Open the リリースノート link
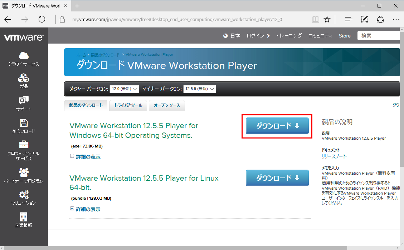 point(334,156)
